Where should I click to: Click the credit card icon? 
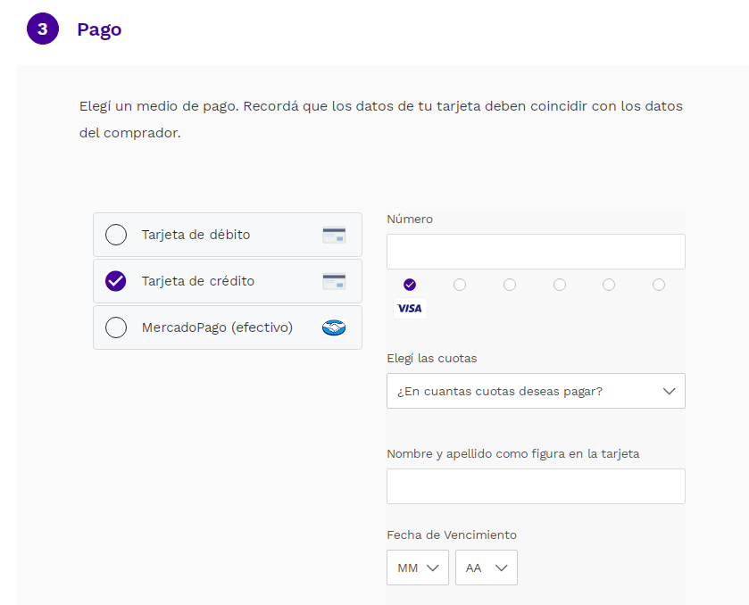click(334, 282)
